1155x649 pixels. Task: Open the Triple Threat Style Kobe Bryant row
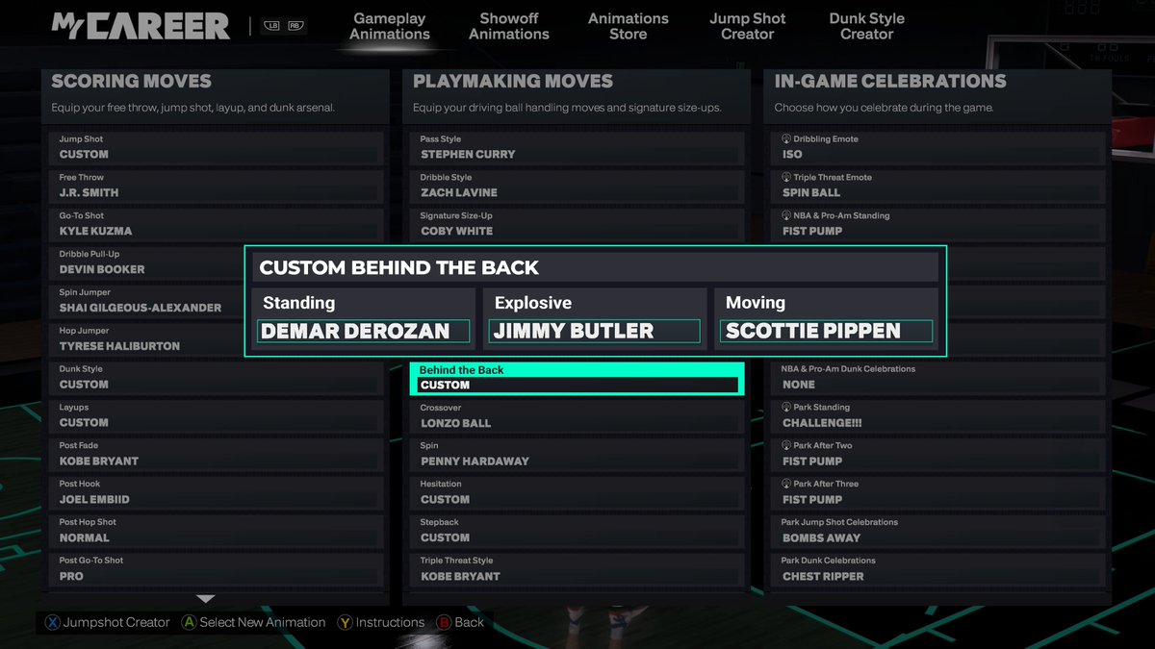click(577, 570)
